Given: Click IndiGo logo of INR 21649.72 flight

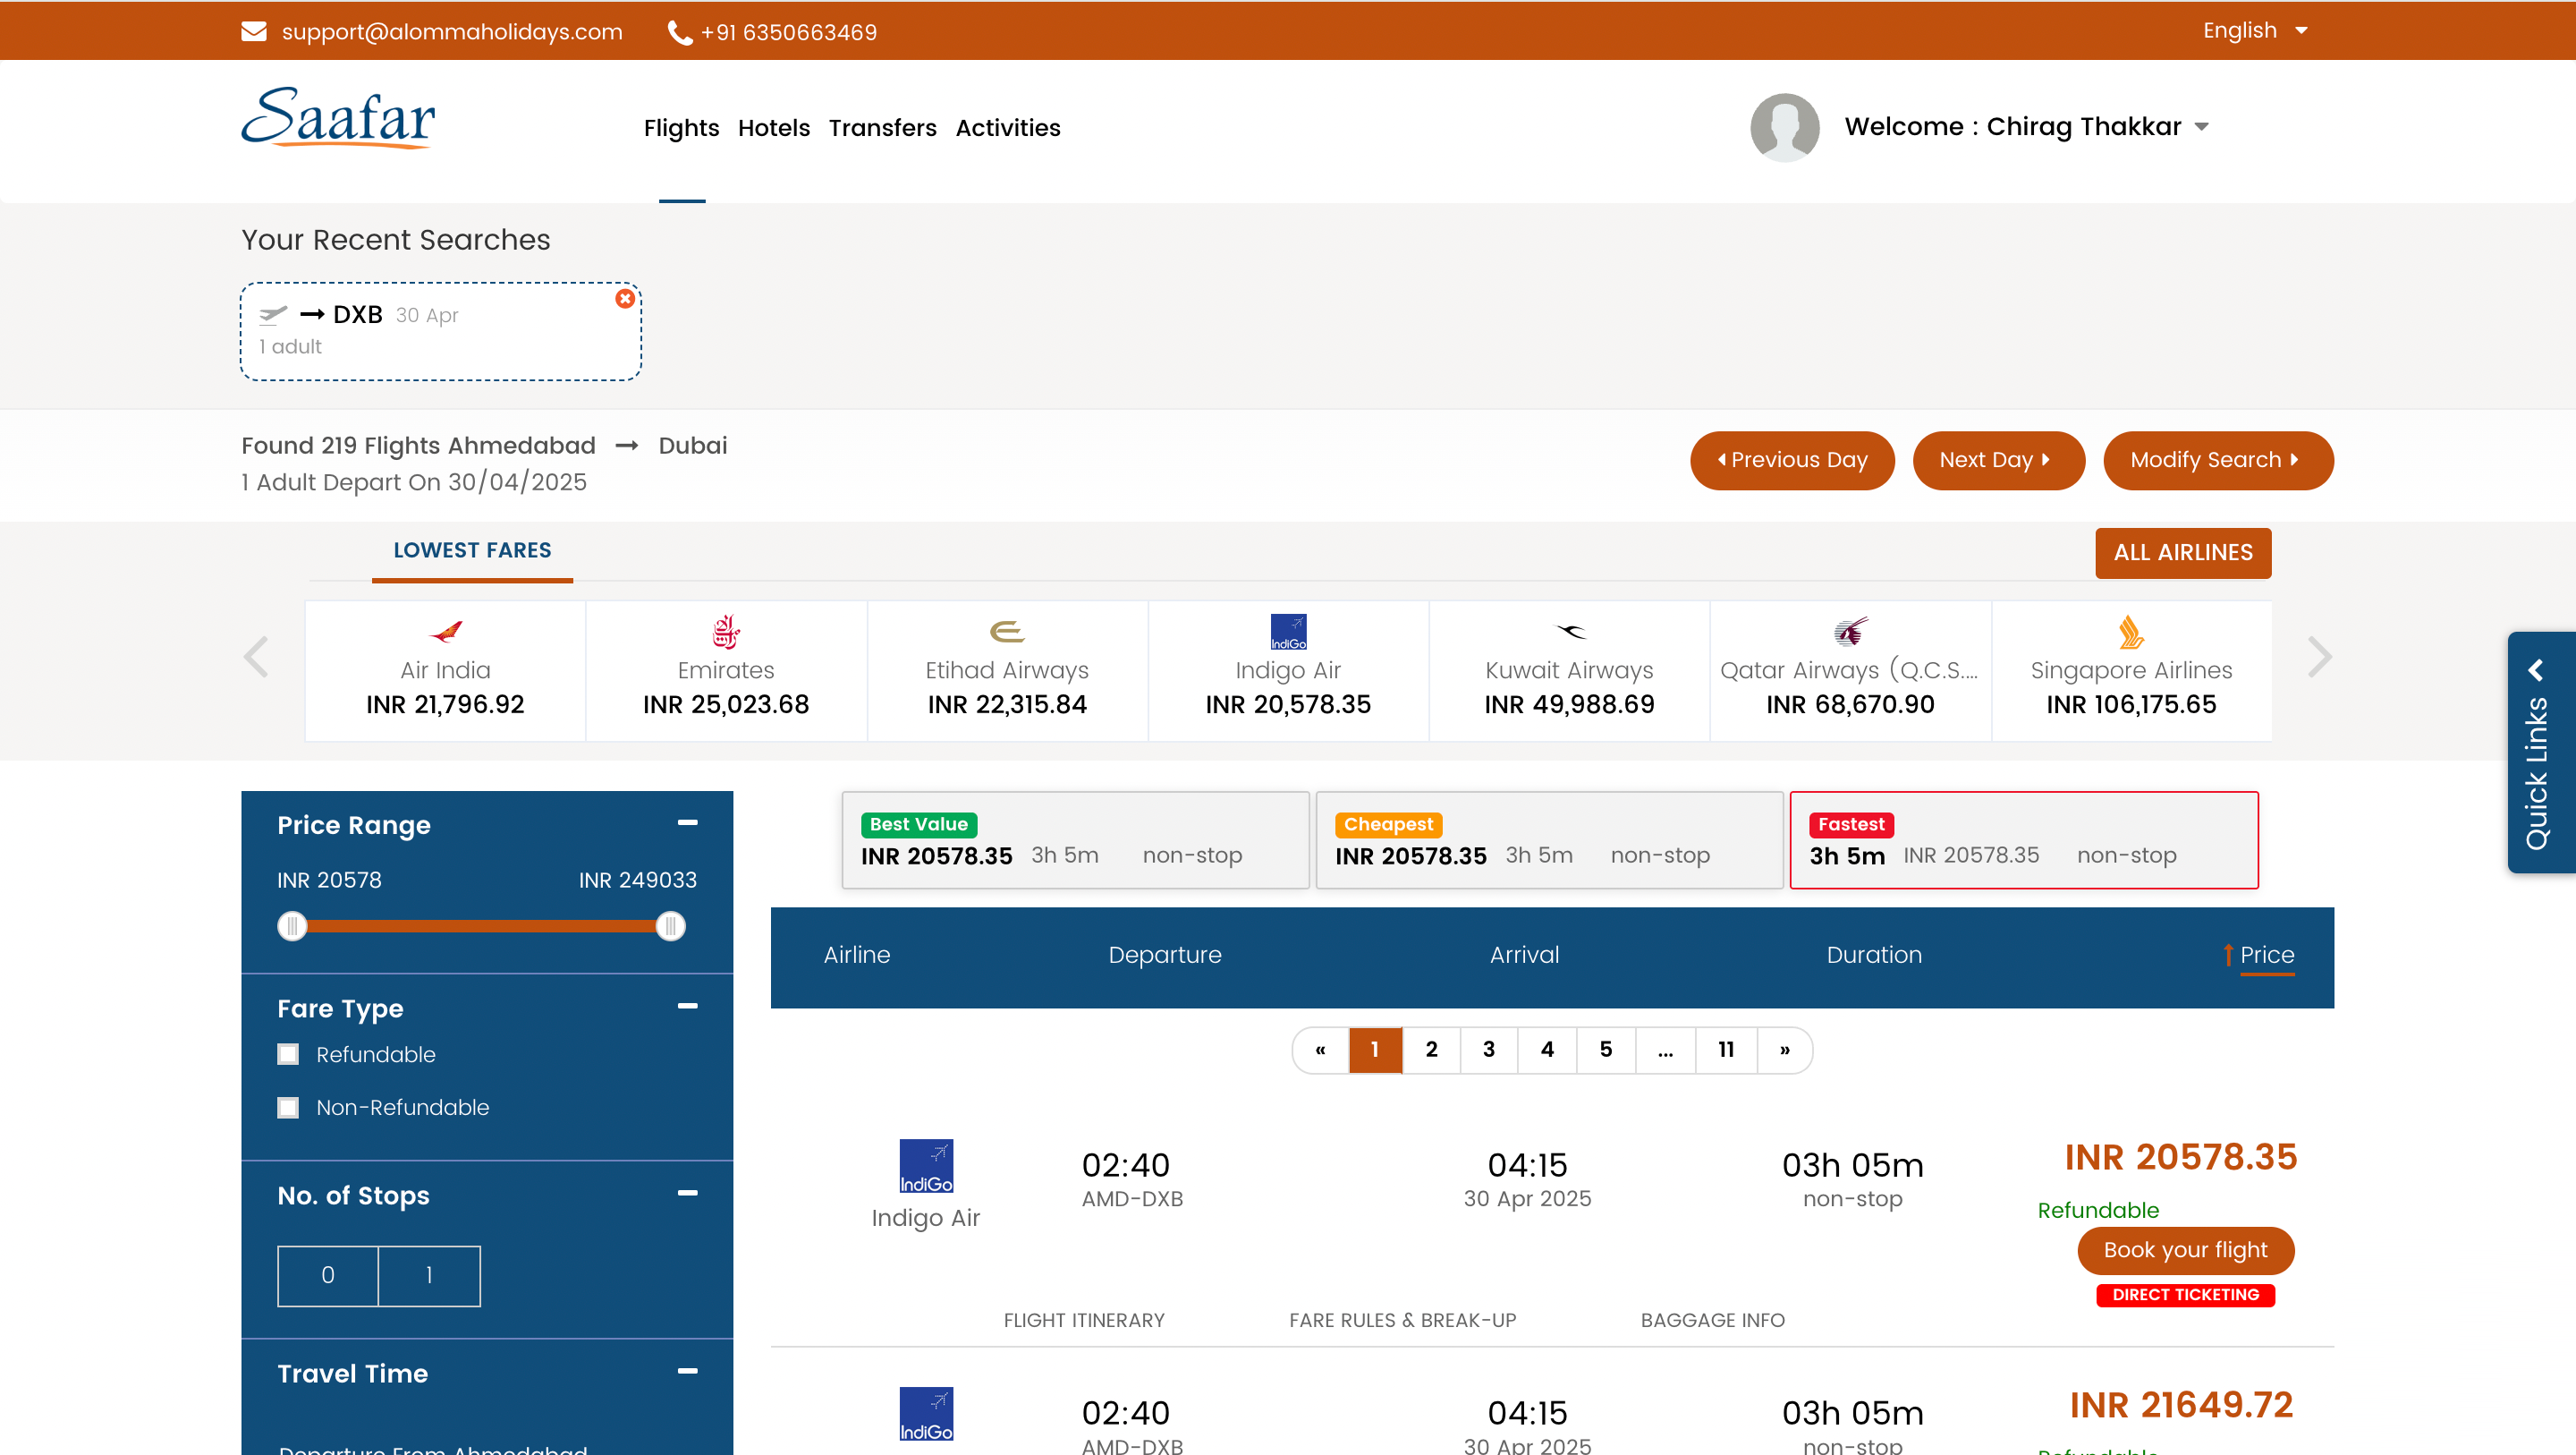Looking at the screenshot, I should (x=926, y=1414).
